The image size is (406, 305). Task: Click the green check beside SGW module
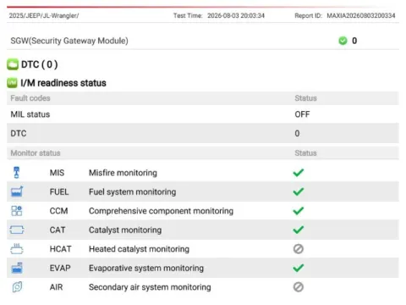pyautogui.click(x=343, y=41)
